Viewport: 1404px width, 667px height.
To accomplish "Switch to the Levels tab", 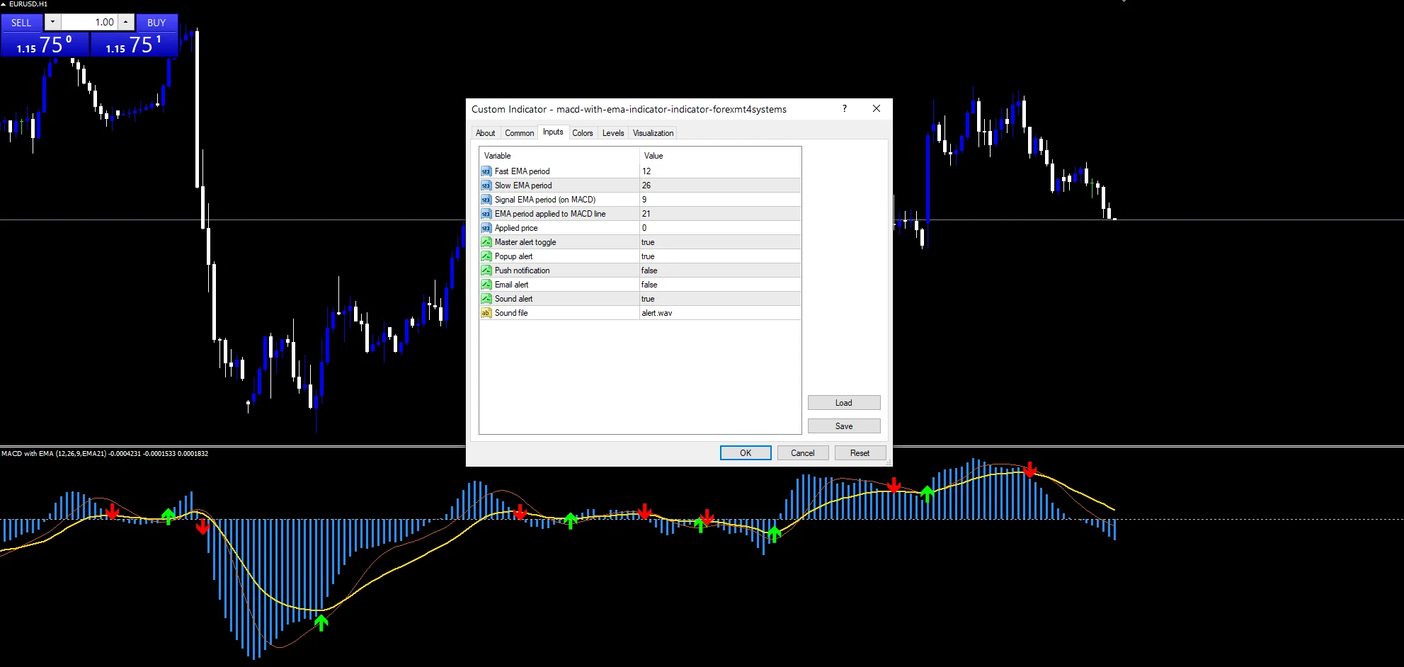I will [x=613, y=133].
